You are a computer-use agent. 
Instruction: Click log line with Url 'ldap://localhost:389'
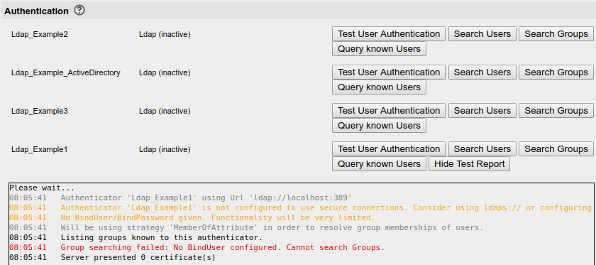point(181,198)
